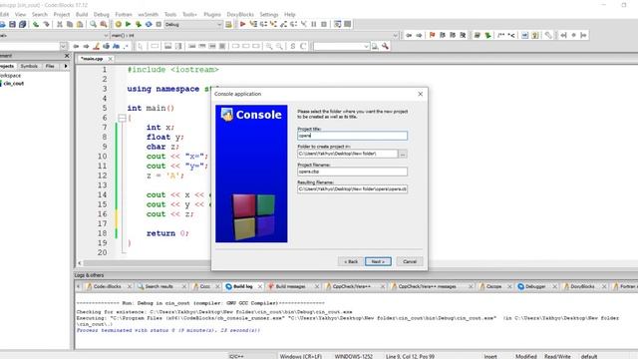The height and width of the screenshot is (359, 638).
Task: Click the Copy icon in toolbar
Action: [x=70, y=24]
